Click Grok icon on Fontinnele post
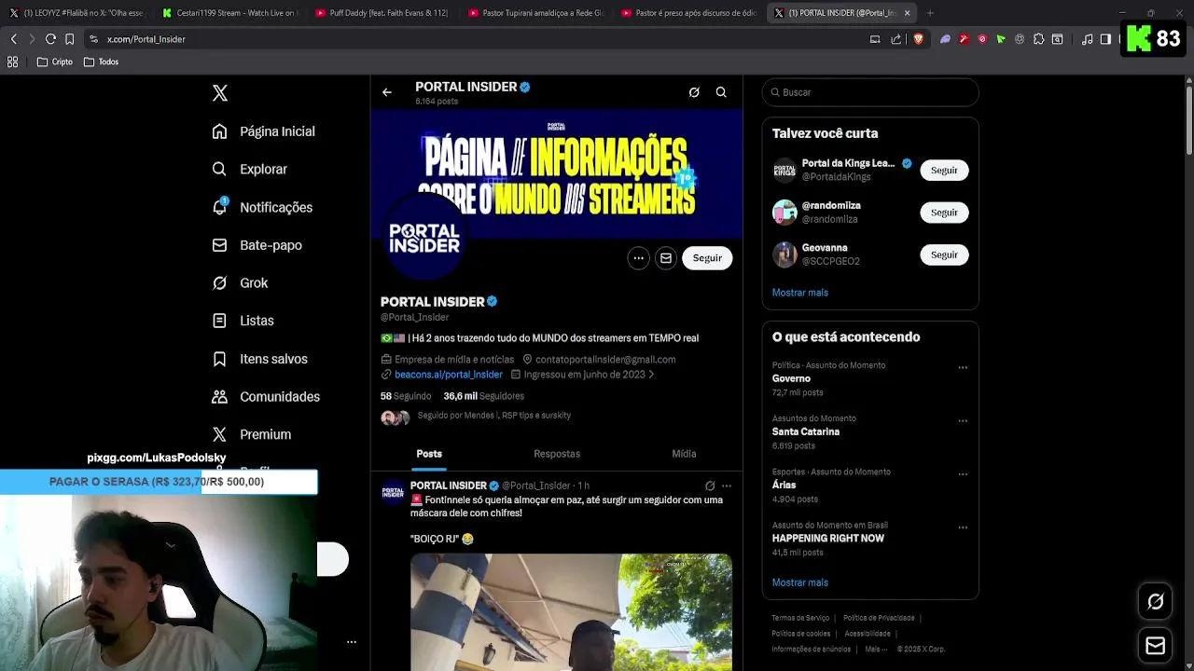 point(710,486)
